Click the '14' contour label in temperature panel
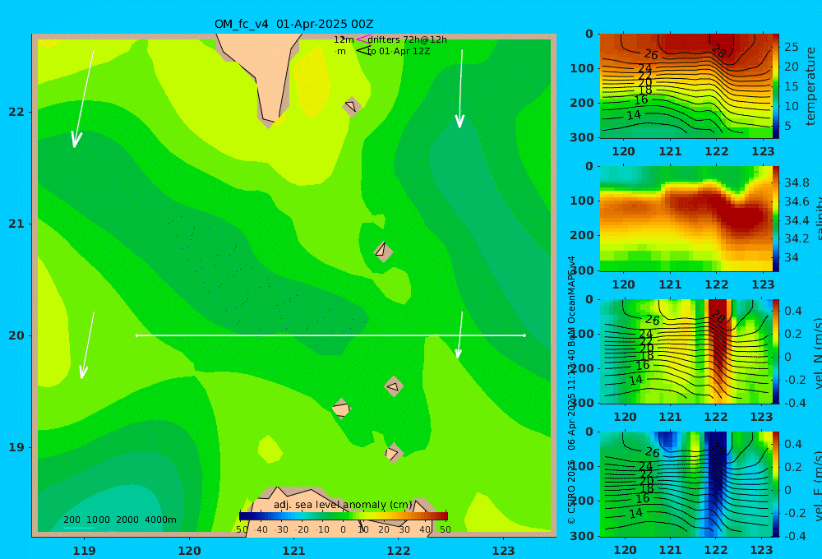This screenshot has height=559, width=822. tap(634, 114)
